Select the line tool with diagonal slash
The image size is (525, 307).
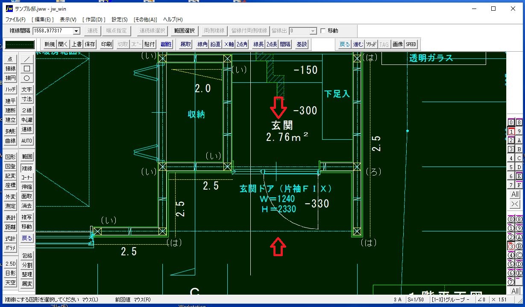[27, 59]
